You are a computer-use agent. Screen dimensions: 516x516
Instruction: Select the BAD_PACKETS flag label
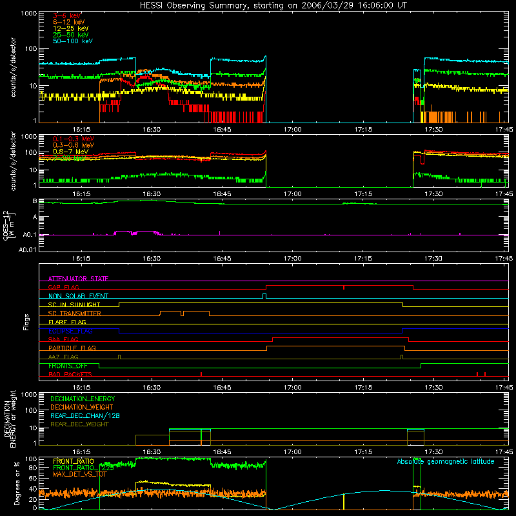pos(70,374)
